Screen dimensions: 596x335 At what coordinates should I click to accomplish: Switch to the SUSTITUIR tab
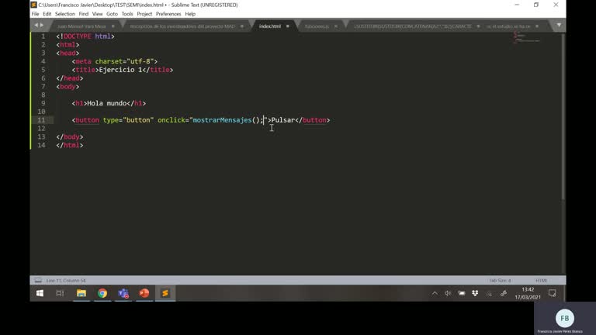point(412,26)
